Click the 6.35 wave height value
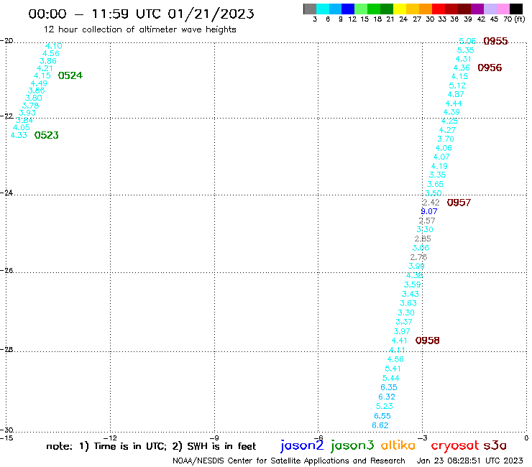 coord(389,387)
